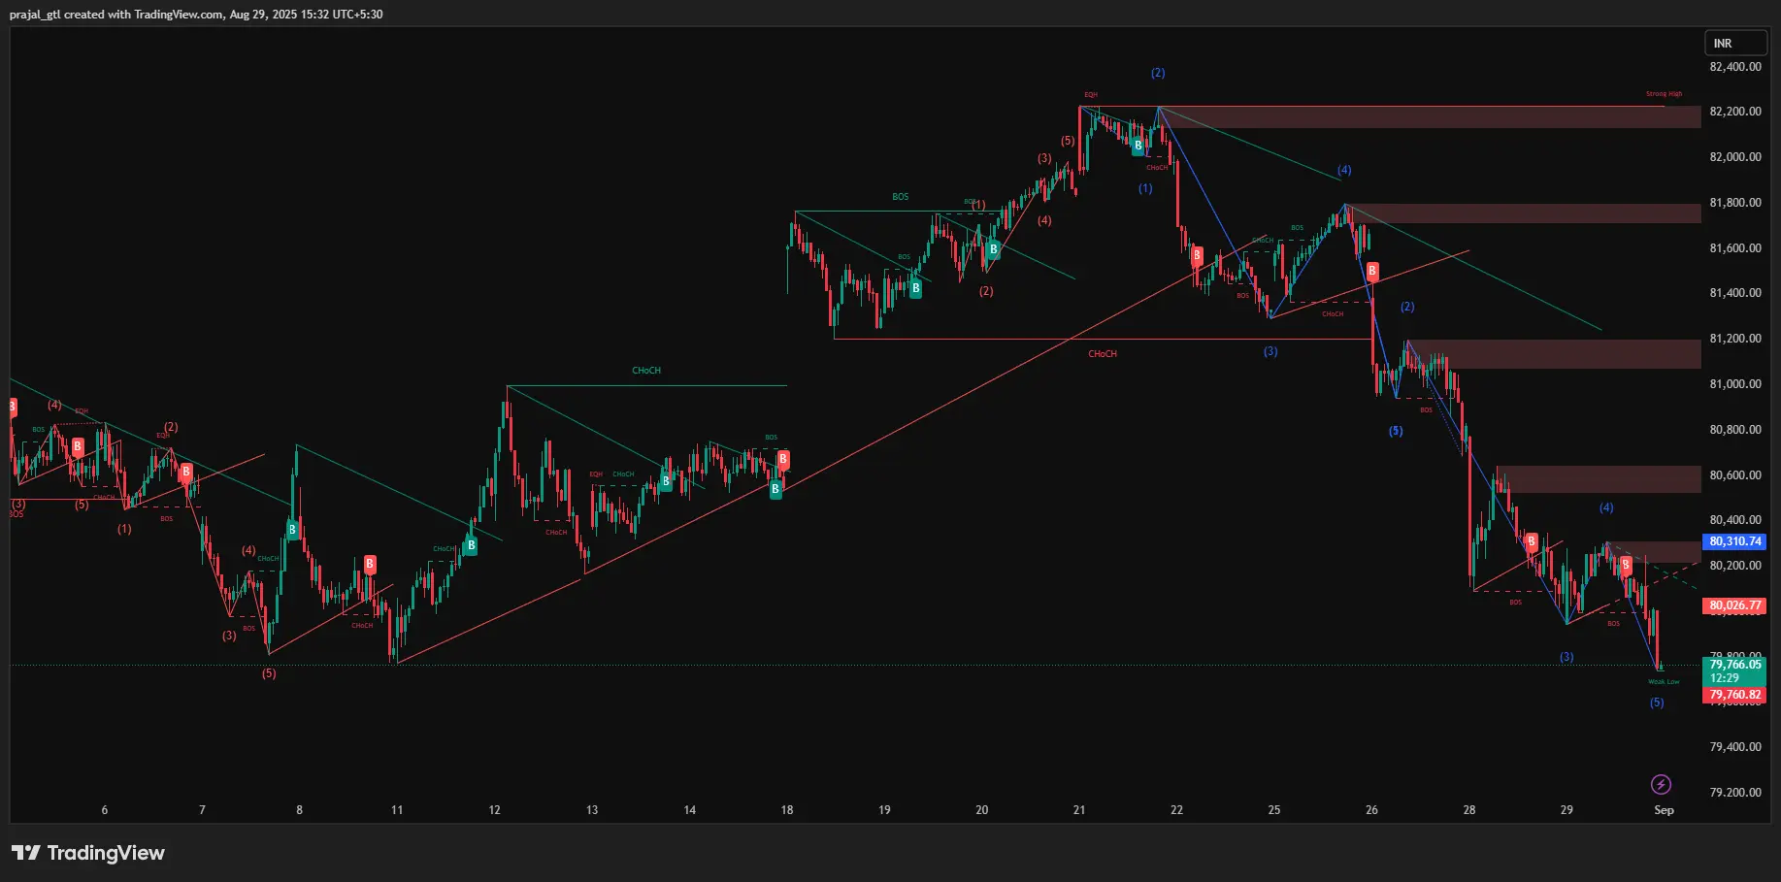Click date 21 on the time axis

tap(1079, 810)
